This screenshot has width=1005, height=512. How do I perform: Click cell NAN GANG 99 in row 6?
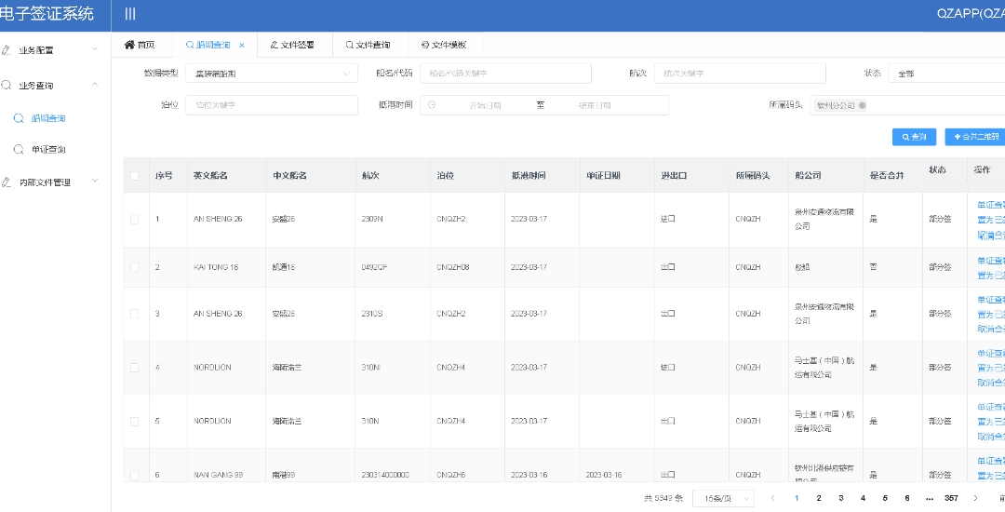[x=218, y=476]
